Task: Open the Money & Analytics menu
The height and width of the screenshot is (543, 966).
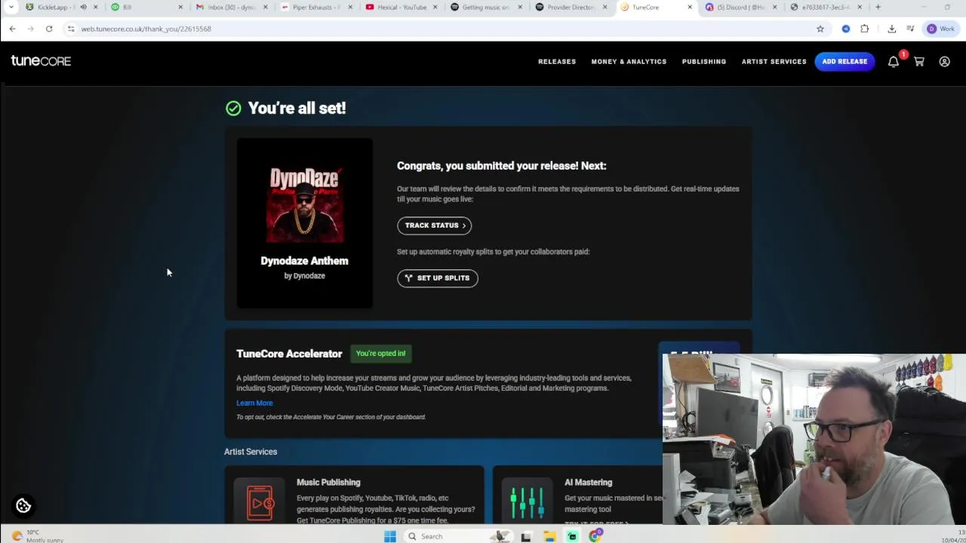Action: pos(629,62)
